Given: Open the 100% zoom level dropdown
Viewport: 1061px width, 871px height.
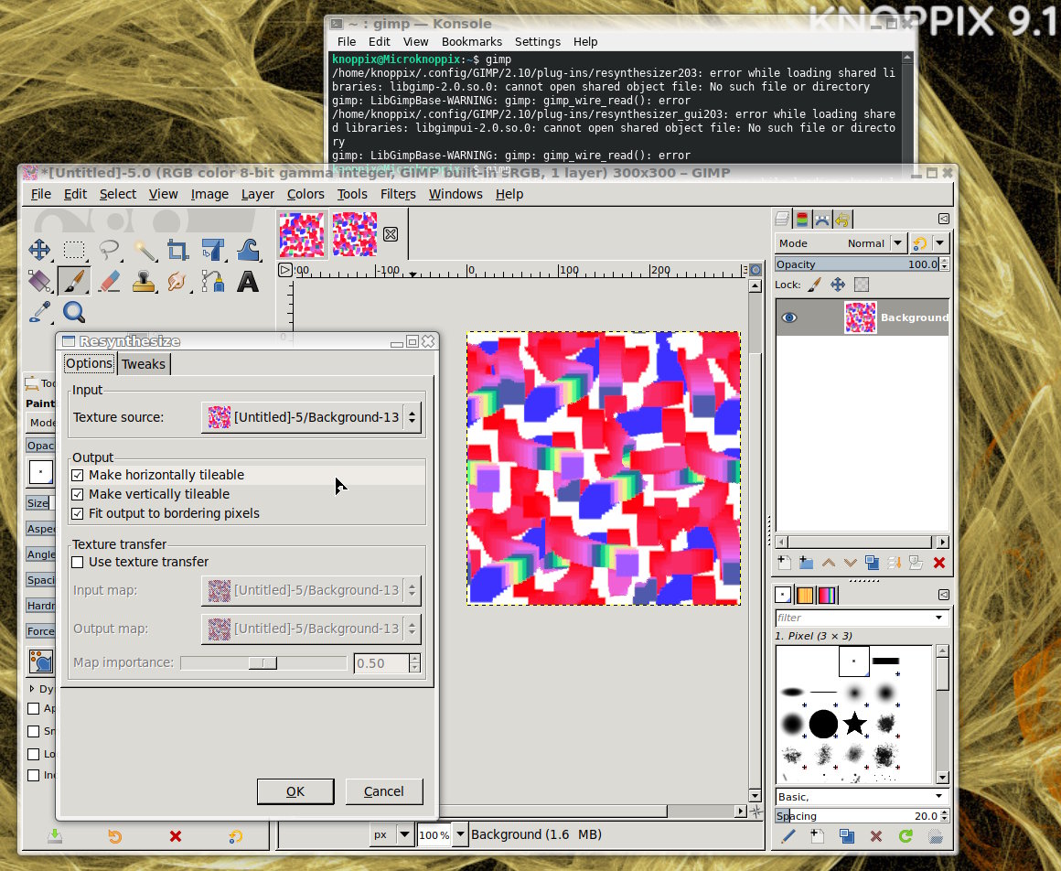Looking at the screenshot, I should tap(460, 834).
